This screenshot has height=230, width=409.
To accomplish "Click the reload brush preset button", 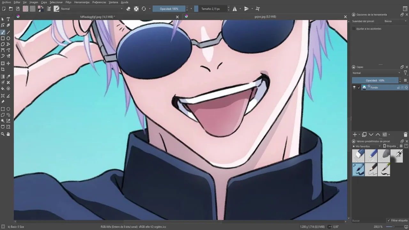I will 144,9.
